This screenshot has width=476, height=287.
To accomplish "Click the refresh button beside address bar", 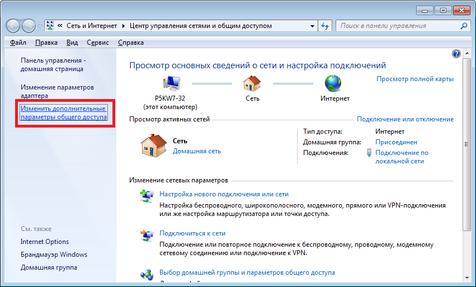I will coord(325,26).
